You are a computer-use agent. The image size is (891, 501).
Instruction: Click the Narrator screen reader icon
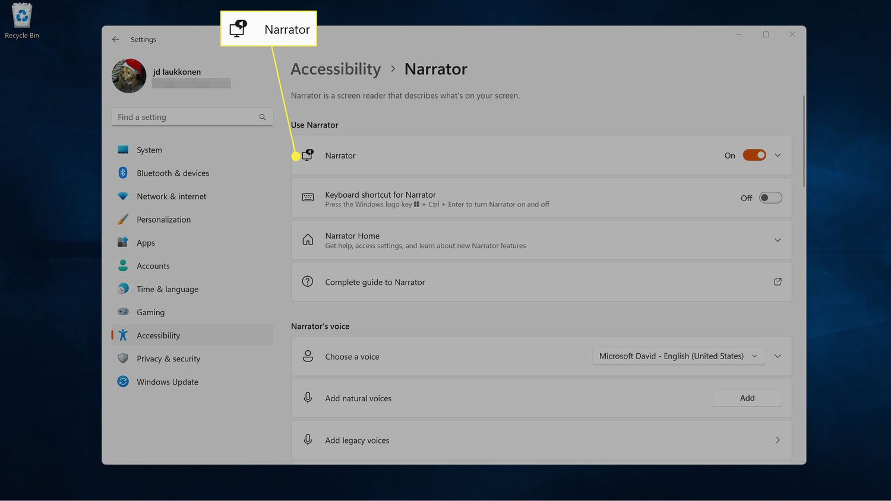coord(308,155)
